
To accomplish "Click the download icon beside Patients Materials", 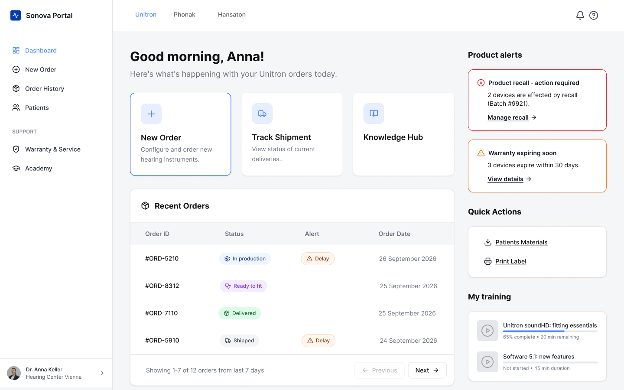I will pos(488,242).
